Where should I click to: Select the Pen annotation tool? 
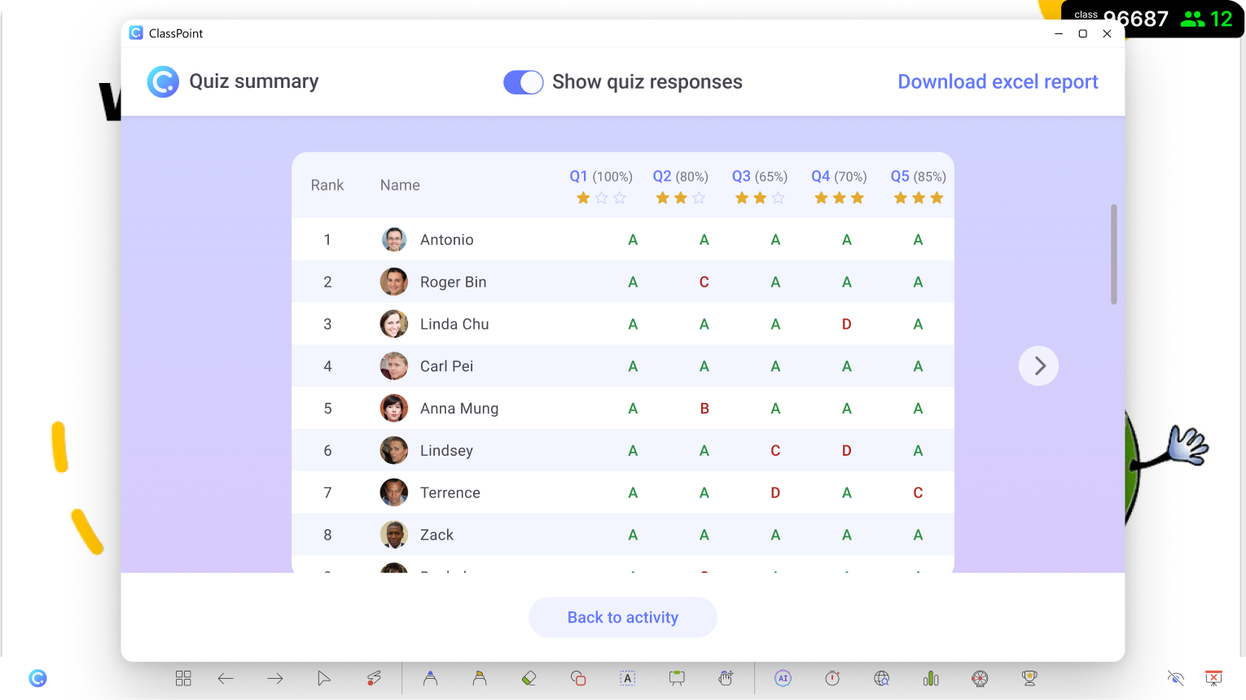[x=431, y=678]
